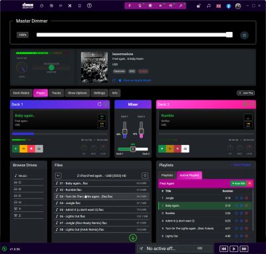Click the Electronic genre tag
266x254 pixels.
click(x=119, y=71)
